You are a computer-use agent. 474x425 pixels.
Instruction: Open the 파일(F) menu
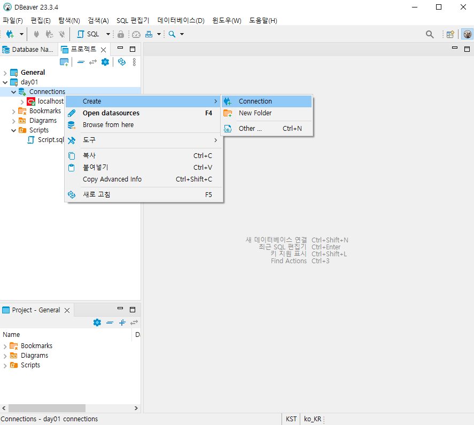(13, 20)
